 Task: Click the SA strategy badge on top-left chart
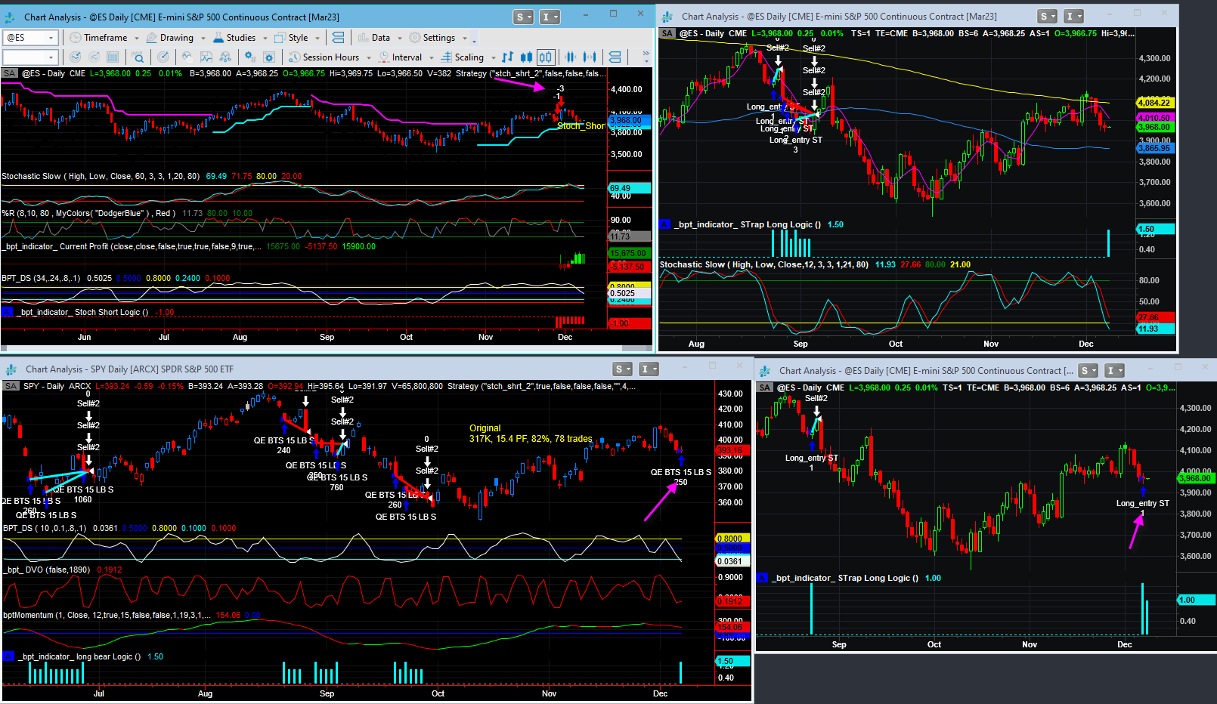pyautogui.click(x=9, y=73)
